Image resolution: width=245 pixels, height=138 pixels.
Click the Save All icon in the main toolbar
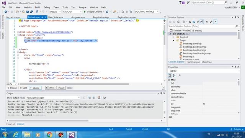click(31, 12)
